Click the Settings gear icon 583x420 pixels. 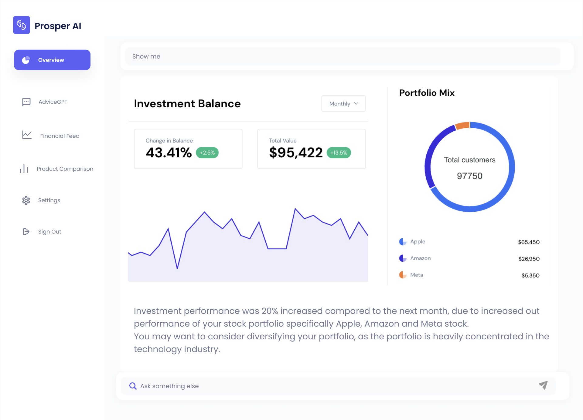[26, 200]
